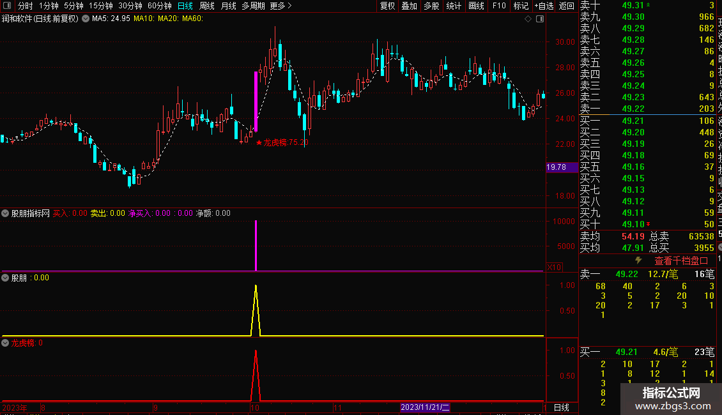
Task: Click the yellow spike in 股朋 panel
Action: (256, 310)
